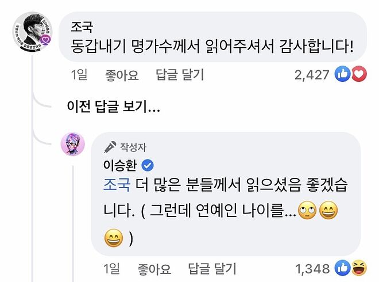Screen dimensions: 379x282
Task: Open 조국's profile from the comment author name
Action: pos(83,26)
